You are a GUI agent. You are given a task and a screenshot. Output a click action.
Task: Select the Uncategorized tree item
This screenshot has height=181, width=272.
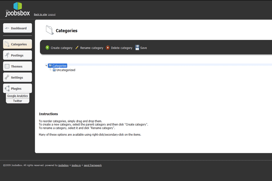[x=66, y=70]
